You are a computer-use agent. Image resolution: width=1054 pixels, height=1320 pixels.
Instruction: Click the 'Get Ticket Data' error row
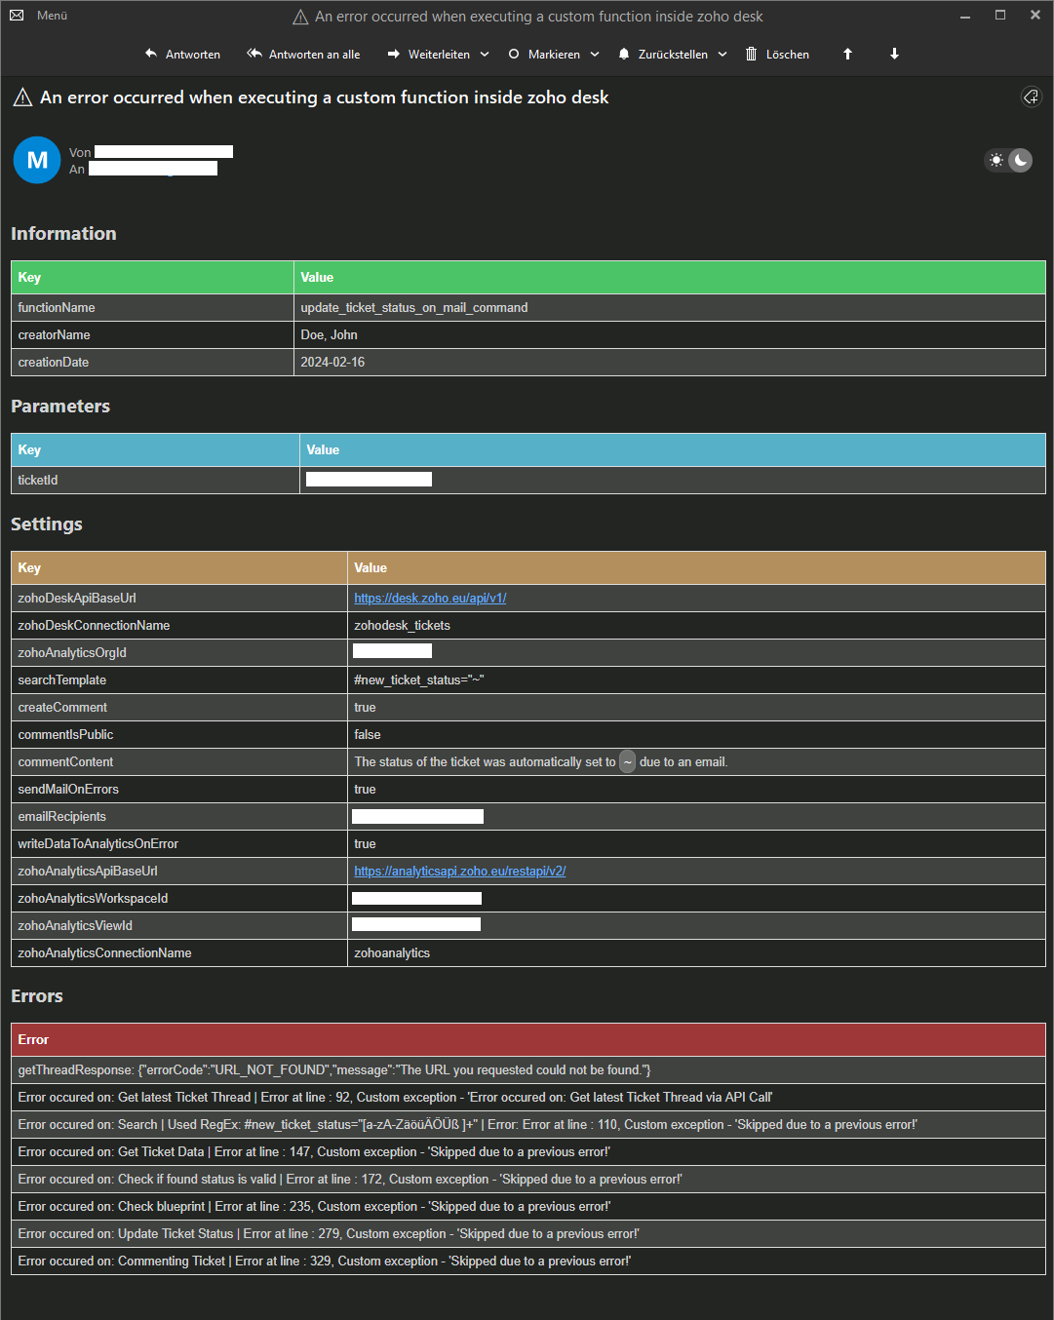[x=528, y=1151]
